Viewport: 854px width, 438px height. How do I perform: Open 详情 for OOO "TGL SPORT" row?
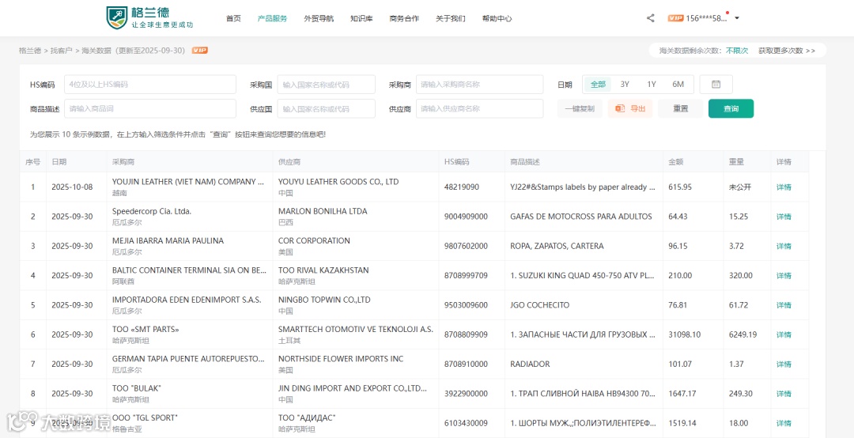[x=784, y=423]
